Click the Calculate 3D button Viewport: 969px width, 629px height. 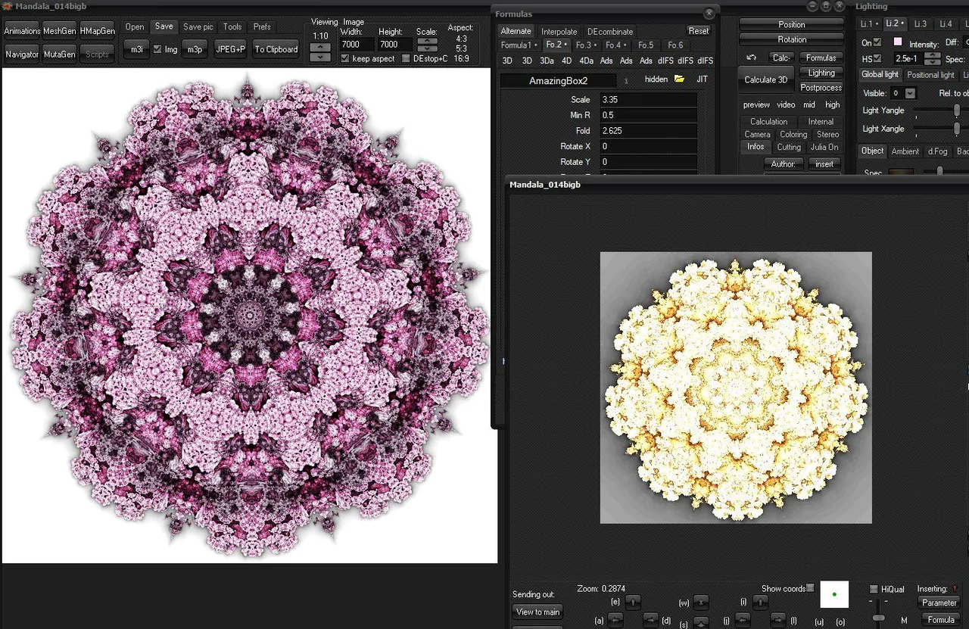(765, 80)
